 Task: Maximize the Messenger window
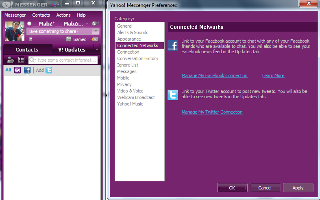click(78, 3)
